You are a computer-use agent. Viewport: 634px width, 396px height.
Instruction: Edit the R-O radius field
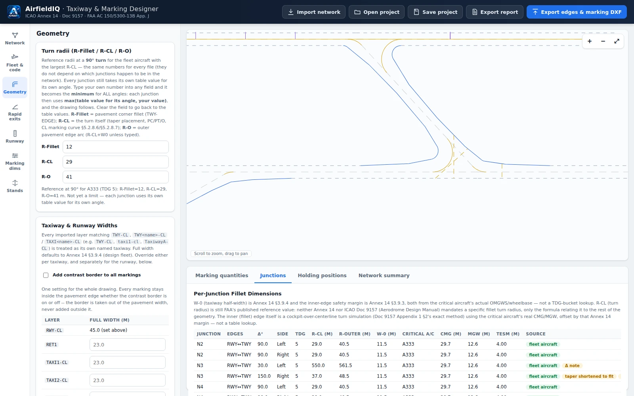[116, 177]
